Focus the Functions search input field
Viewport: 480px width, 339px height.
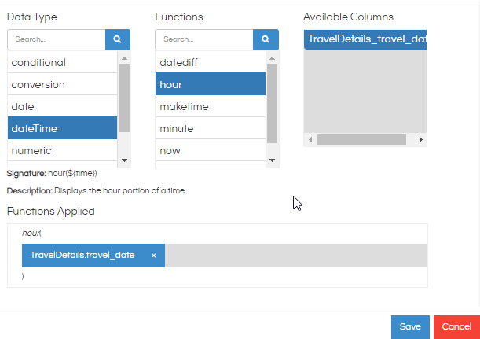(x=204, y=39)
